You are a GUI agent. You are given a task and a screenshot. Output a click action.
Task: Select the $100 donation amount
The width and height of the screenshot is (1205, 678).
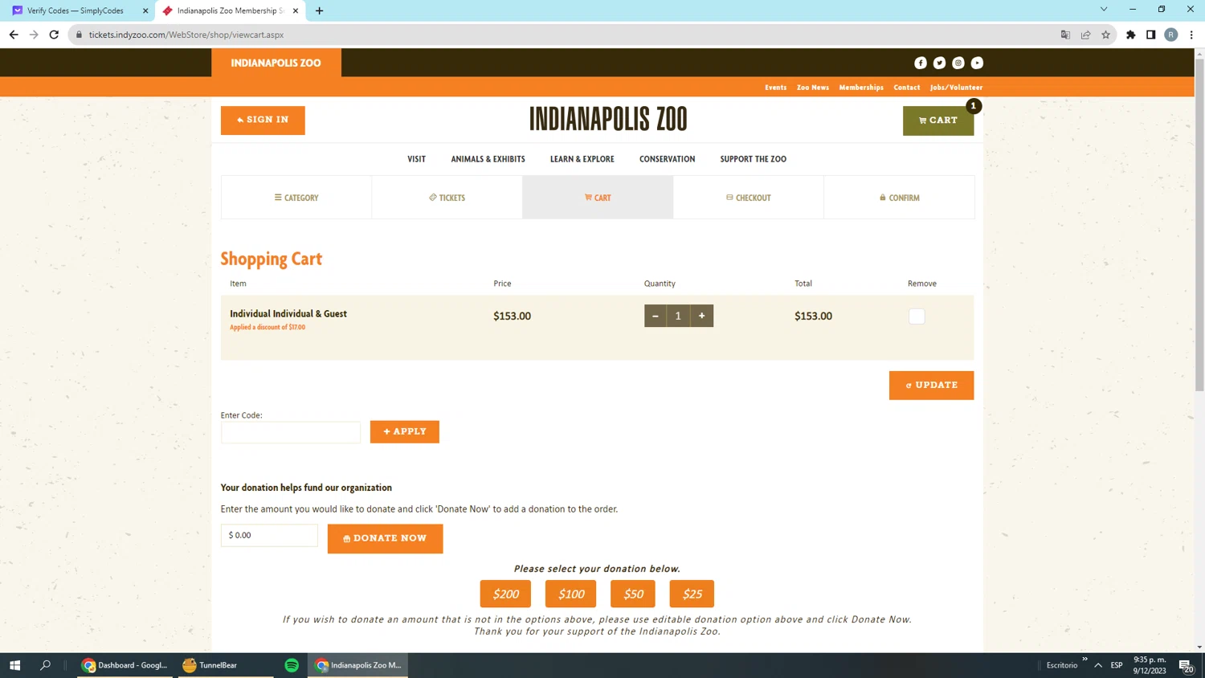pos(571,594)
